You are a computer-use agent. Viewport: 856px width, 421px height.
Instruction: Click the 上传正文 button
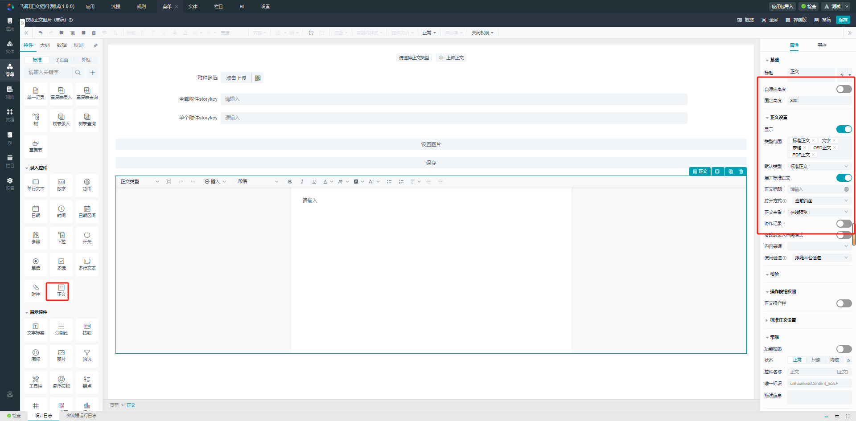[x=451, y=58]
